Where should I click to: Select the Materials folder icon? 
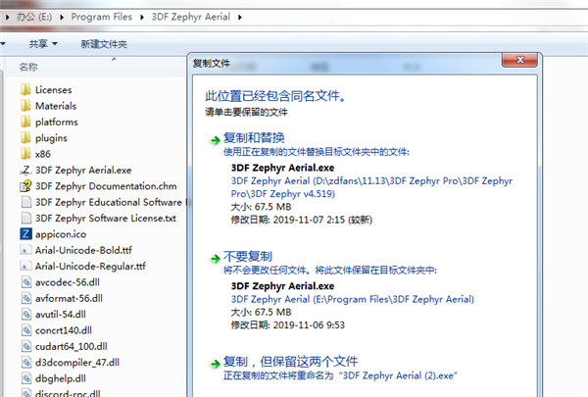pos(25,106)
